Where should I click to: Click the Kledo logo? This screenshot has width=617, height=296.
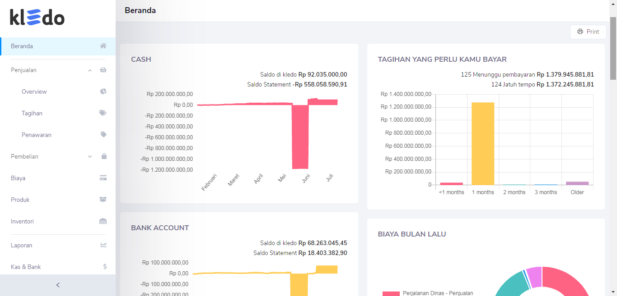coord(37,18)
